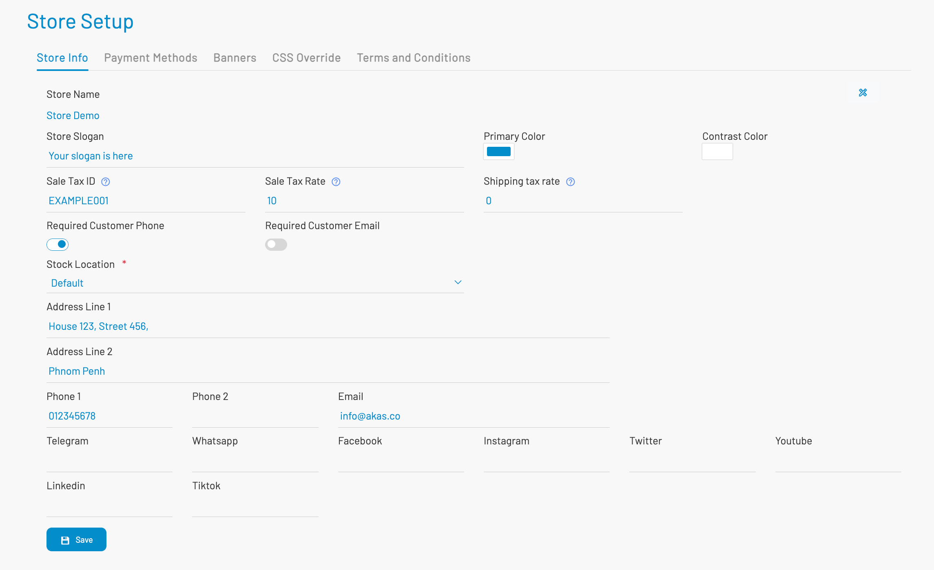Open the Primary Color swatch picker

coord(498,152)
